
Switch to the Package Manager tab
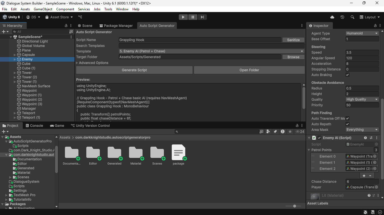click(116, 25)
